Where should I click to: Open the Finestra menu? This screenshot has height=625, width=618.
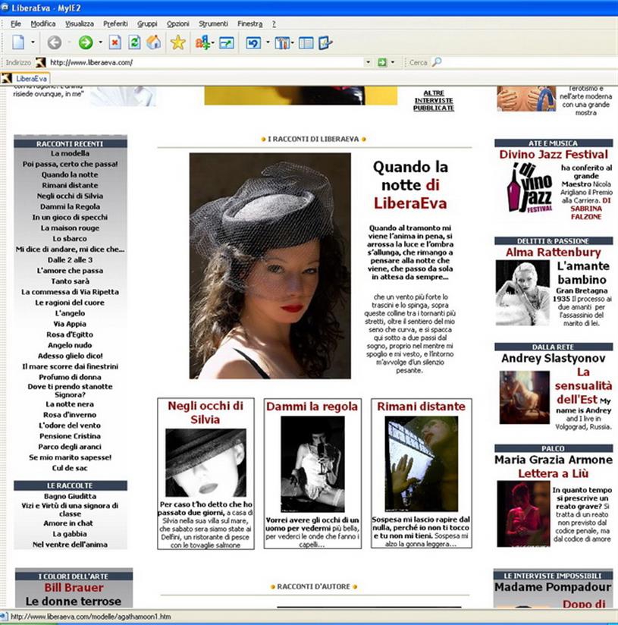tap(249, 24)
